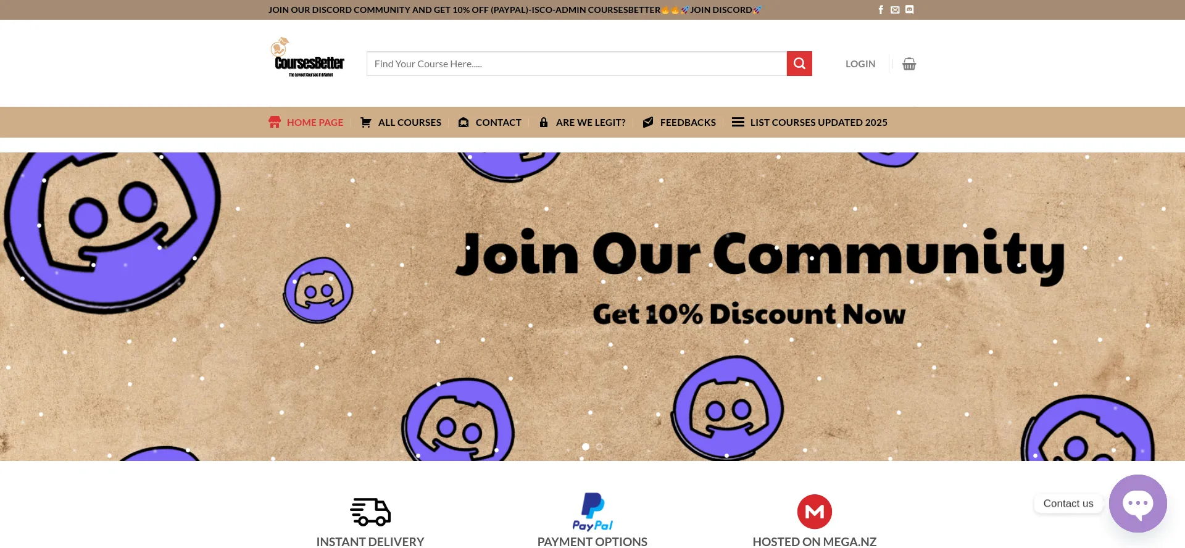Image resolution: width=1185 pixels, height=548 pixels.
Task: Click the MEGA hosted icon
Action: [x=815, y=512]
